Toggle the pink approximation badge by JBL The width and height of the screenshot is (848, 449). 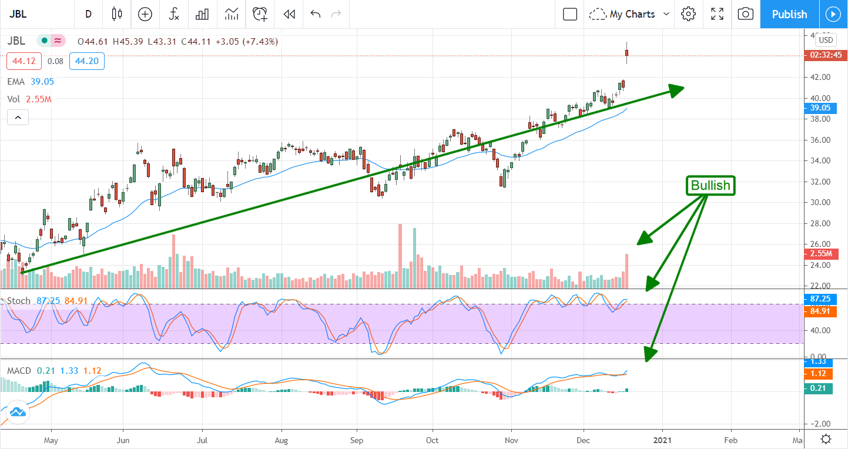pos(58,41)
